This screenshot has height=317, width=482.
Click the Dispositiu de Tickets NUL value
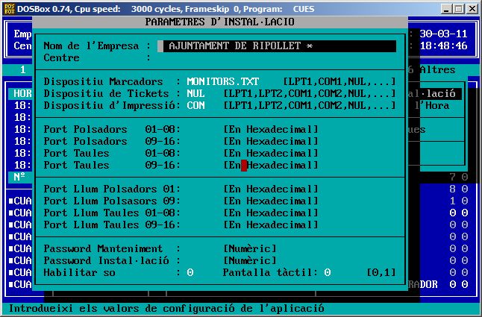[x=195, y=93]
